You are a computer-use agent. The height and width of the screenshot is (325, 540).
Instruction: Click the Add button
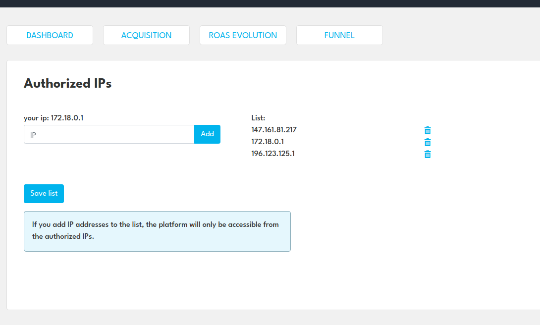pyautogui.click(x=207, y=134)
